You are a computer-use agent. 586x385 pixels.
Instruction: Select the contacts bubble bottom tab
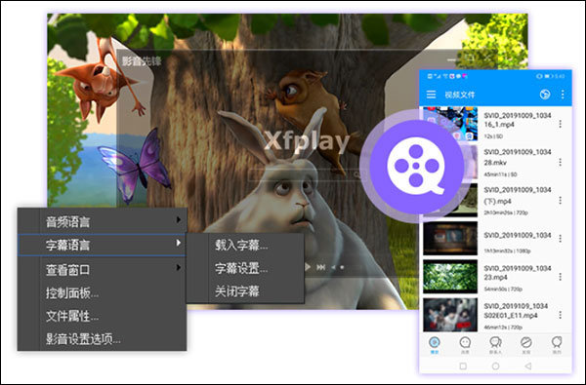coord(495,345)
